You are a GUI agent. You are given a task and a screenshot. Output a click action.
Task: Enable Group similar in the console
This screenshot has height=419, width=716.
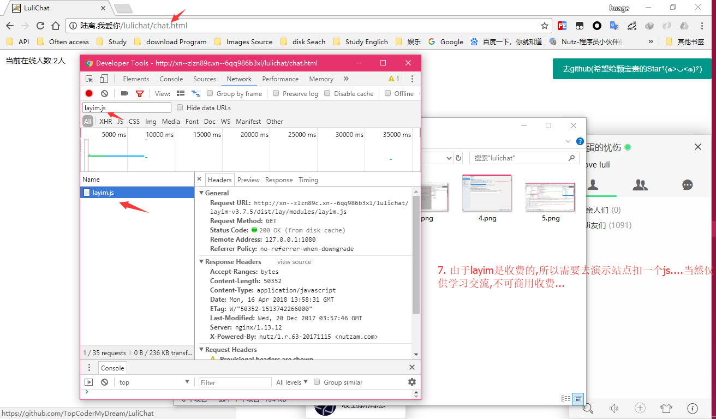[317, 382]
